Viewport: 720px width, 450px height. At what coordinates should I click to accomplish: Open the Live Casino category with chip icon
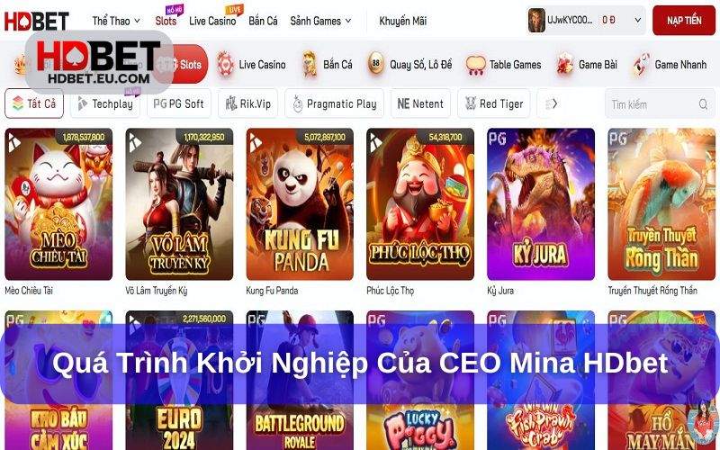225,64
